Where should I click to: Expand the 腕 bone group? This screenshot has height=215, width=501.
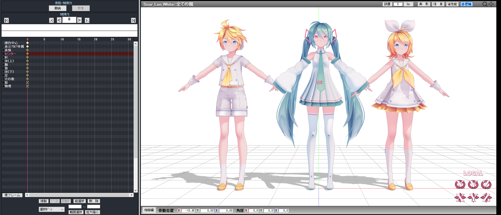pos(3,65)
